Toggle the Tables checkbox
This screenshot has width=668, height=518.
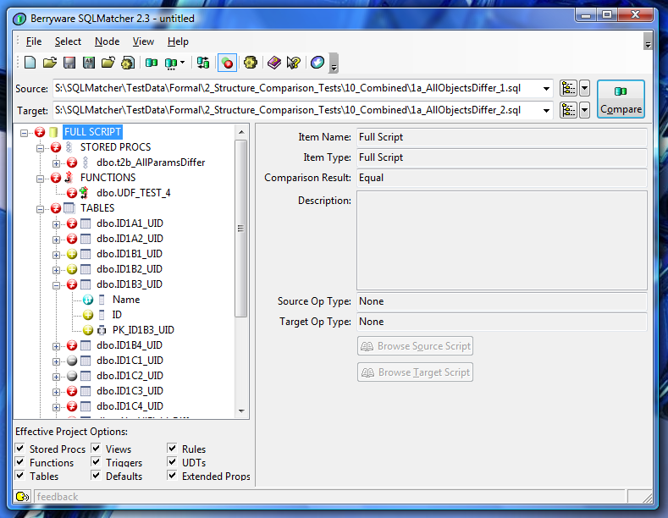pos(20,476)
